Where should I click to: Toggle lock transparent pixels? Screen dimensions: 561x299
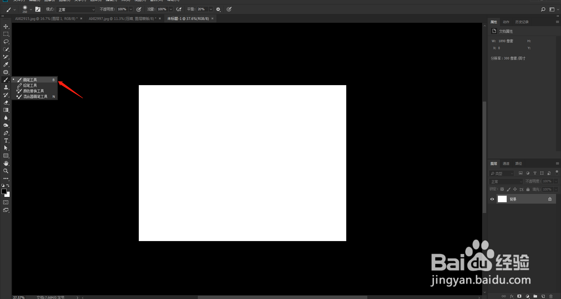[502, 189]
